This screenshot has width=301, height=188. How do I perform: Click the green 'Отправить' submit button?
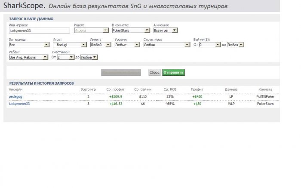point(174,72)
